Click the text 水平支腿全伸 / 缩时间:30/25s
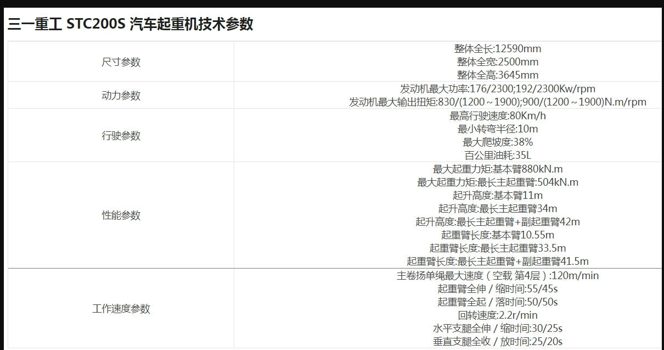Image resolution: width=664 pixels, height=350 pixels. [498, 328]
